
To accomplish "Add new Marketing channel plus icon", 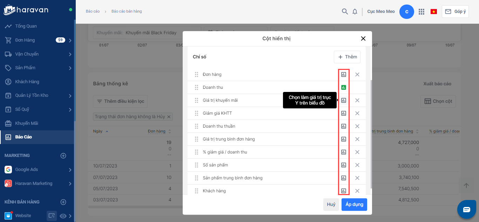I will pos(63,156).
